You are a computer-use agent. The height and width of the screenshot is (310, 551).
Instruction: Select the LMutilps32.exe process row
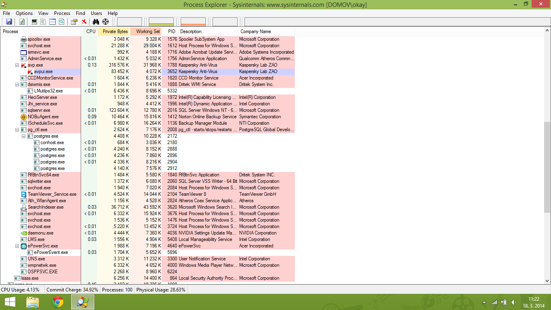[147, 91]
